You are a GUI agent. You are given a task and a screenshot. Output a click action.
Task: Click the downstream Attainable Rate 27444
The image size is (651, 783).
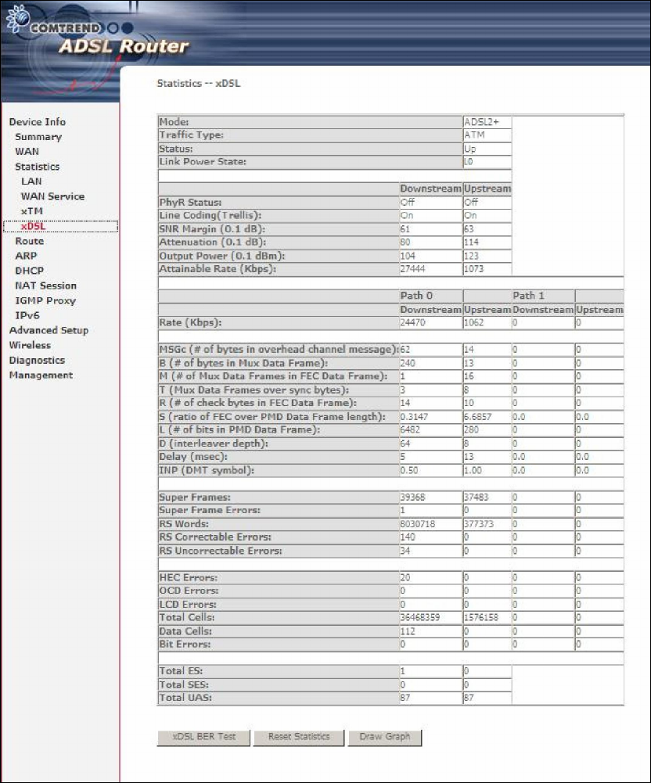[x=412, y=269]
